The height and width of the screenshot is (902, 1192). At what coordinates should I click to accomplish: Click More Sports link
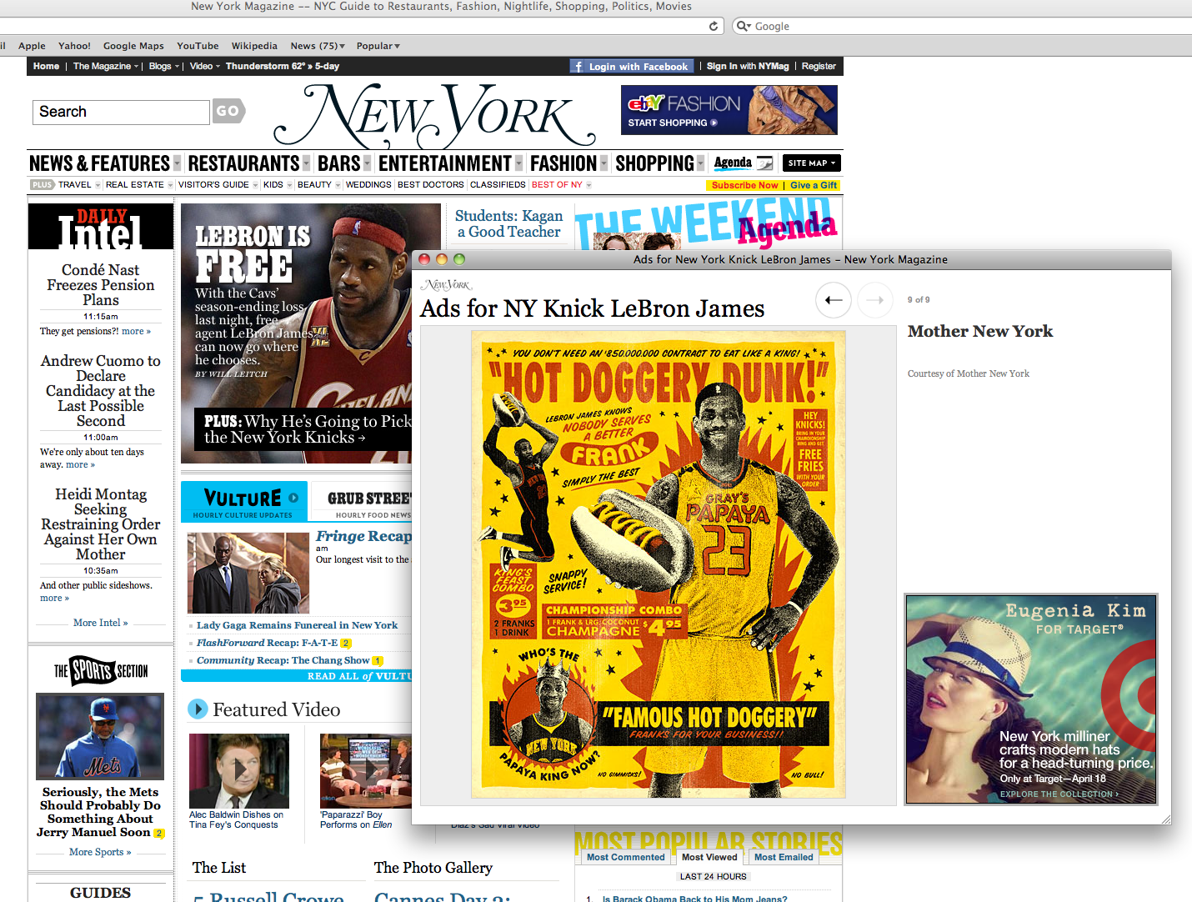point(100,852)
